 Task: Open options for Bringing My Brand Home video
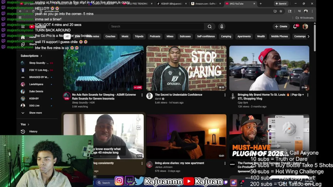[x=308, y=95]
